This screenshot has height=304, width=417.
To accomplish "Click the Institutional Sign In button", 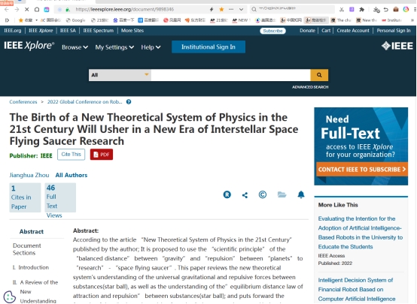I will click(x=208, y=47).
